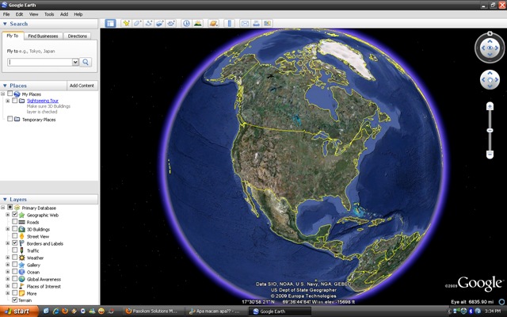This screenshot has width=507, height=317.
Task: Enable the 3D Buildings checkbox
Action: pyautogui.click(x=15, y=229)
